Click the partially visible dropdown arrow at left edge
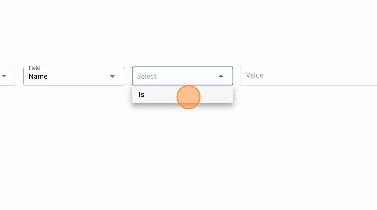This screenshot has width=377, height=210. click(x=4, y=76)
